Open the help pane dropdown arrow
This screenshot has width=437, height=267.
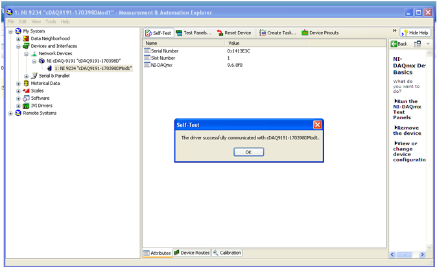428,44
